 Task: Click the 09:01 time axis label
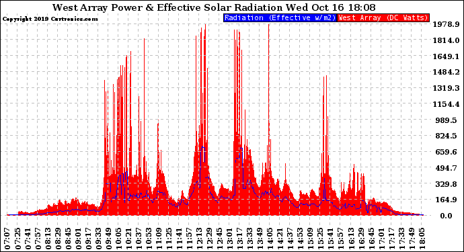(79, 239)
